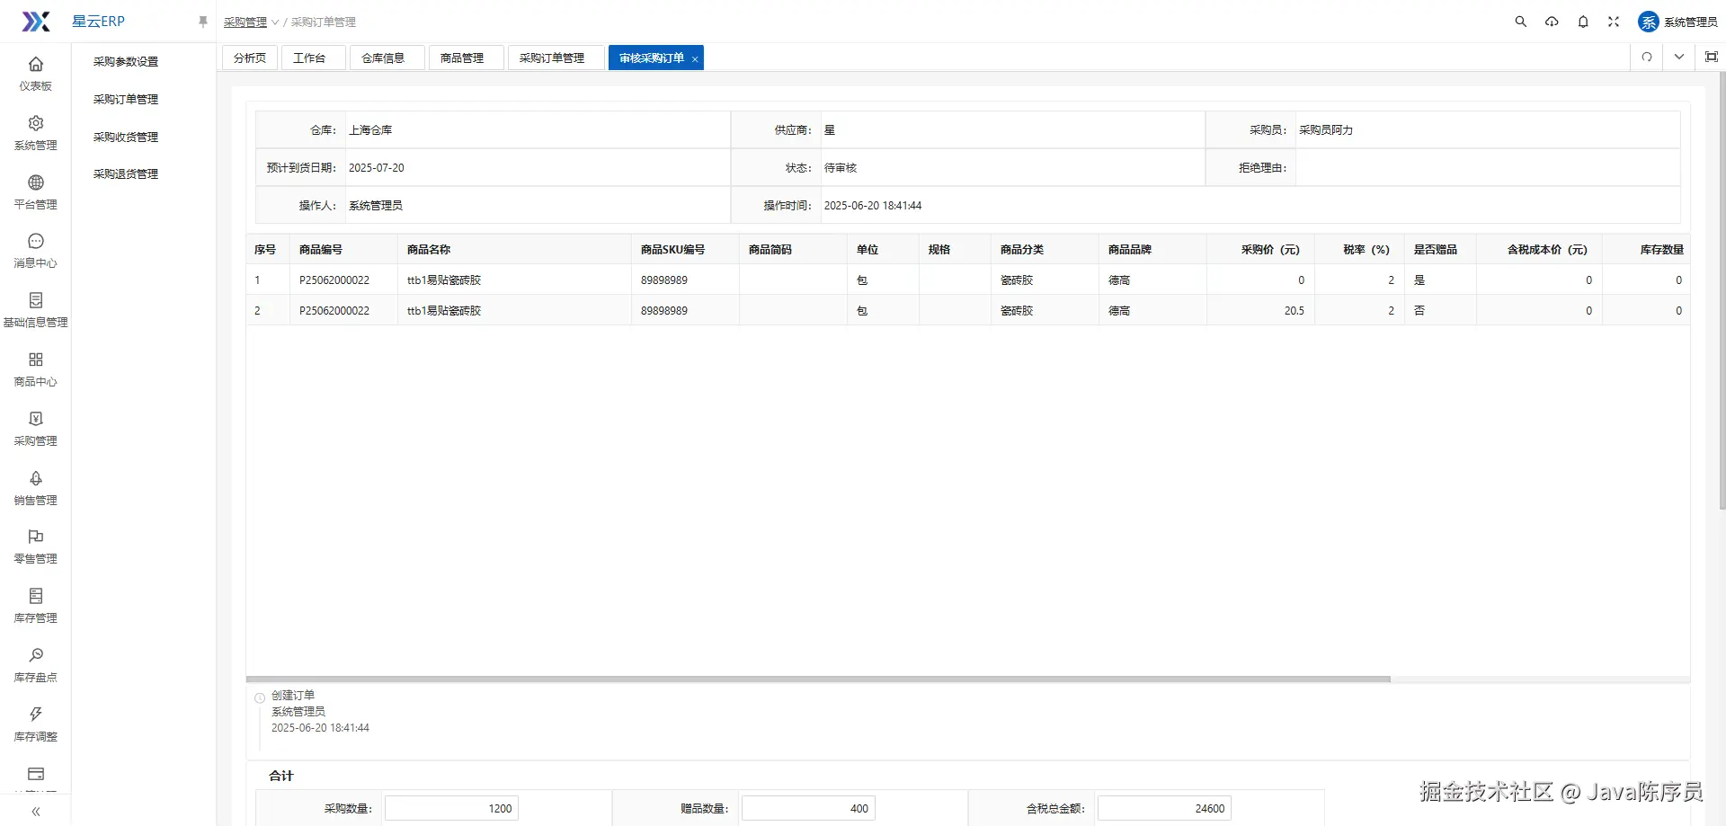Maximize content area with the tab bar icon
The image size is (1726, 826).
tap(1712, 57)
